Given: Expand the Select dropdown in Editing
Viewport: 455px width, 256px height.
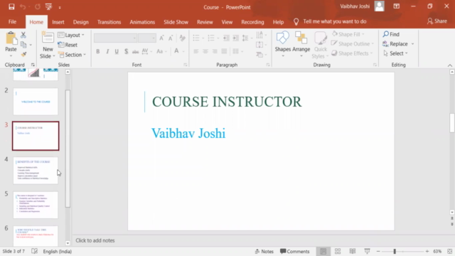Looking at the screenshot, I should coord(395,53).
